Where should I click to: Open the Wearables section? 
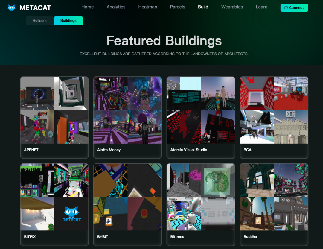click(232, 7)
